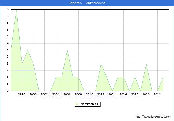Screen dimensions: 174x121
Task: Click the 2018 x-axis label
Action: (135, 94)
